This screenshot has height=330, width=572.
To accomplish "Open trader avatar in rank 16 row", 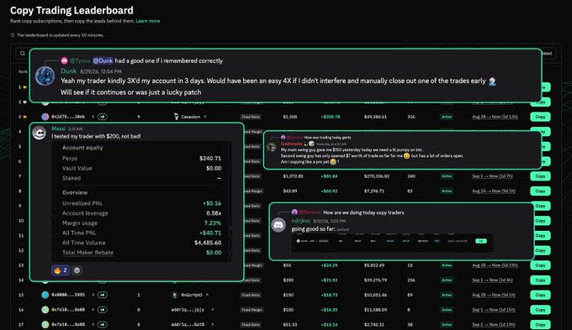I will [x=45, y=310].
